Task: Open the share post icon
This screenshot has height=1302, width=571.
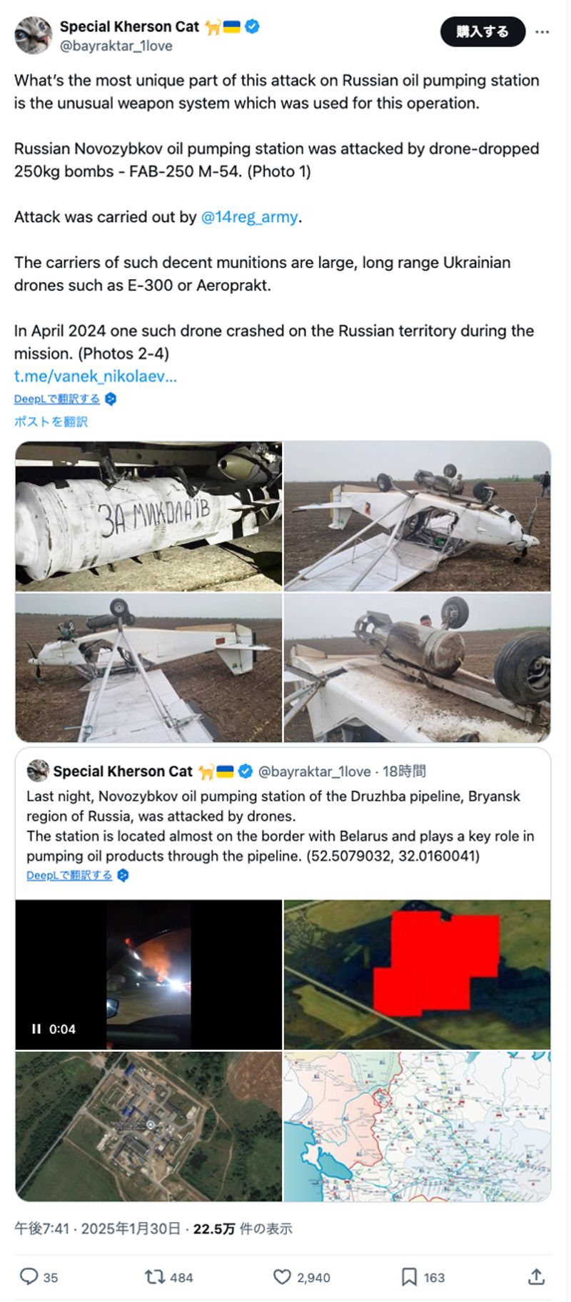Action: [x=536, y=1276]
